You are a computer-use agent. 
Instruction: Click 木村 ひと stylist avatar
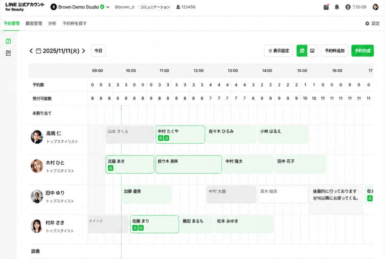pos(37,166)
